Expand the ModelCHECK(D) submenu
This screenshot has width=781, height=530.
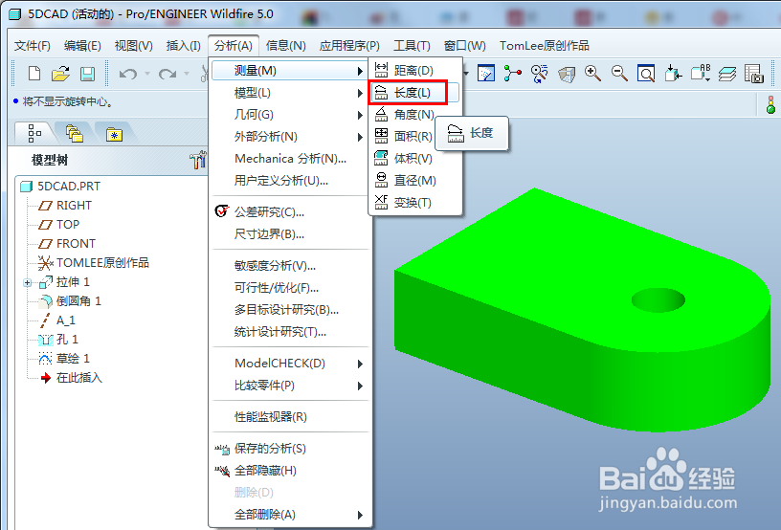pyautogui.click(x=290, y=364)
